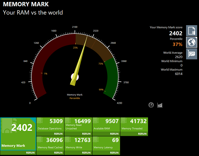Click the World Maximum 6014 value
Screen dimensions: 199x156
178,74
